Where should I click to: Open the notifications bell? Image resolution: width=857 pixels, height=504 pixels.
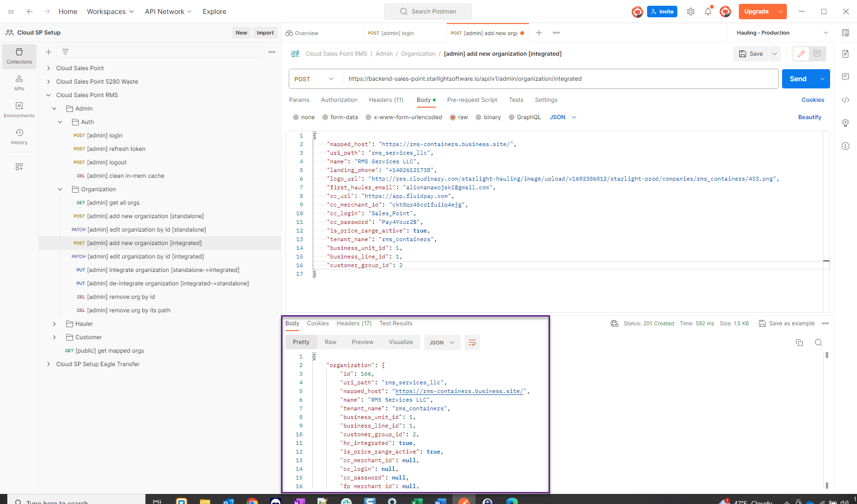tap(708, 12)
